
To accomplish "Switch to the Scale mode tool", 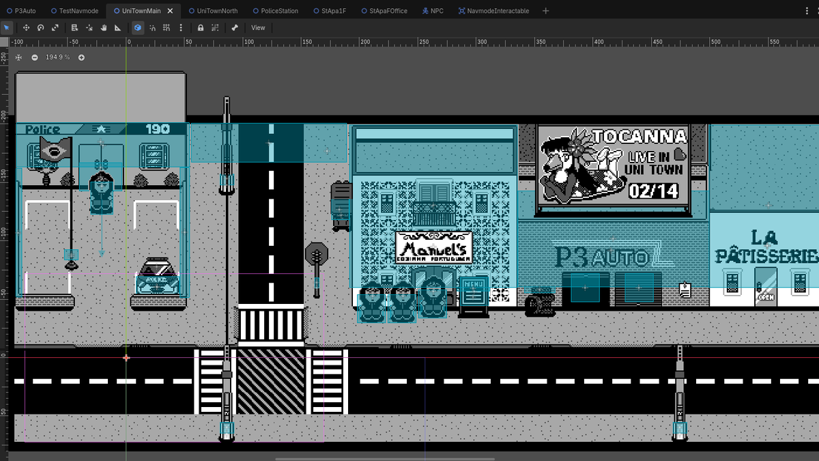I will point(55,27).
